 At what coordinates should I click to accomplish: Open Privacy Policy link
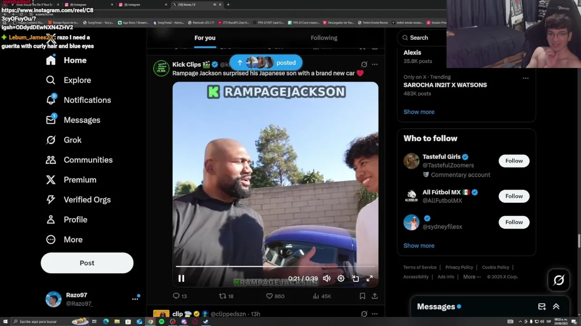click(459, 267)
